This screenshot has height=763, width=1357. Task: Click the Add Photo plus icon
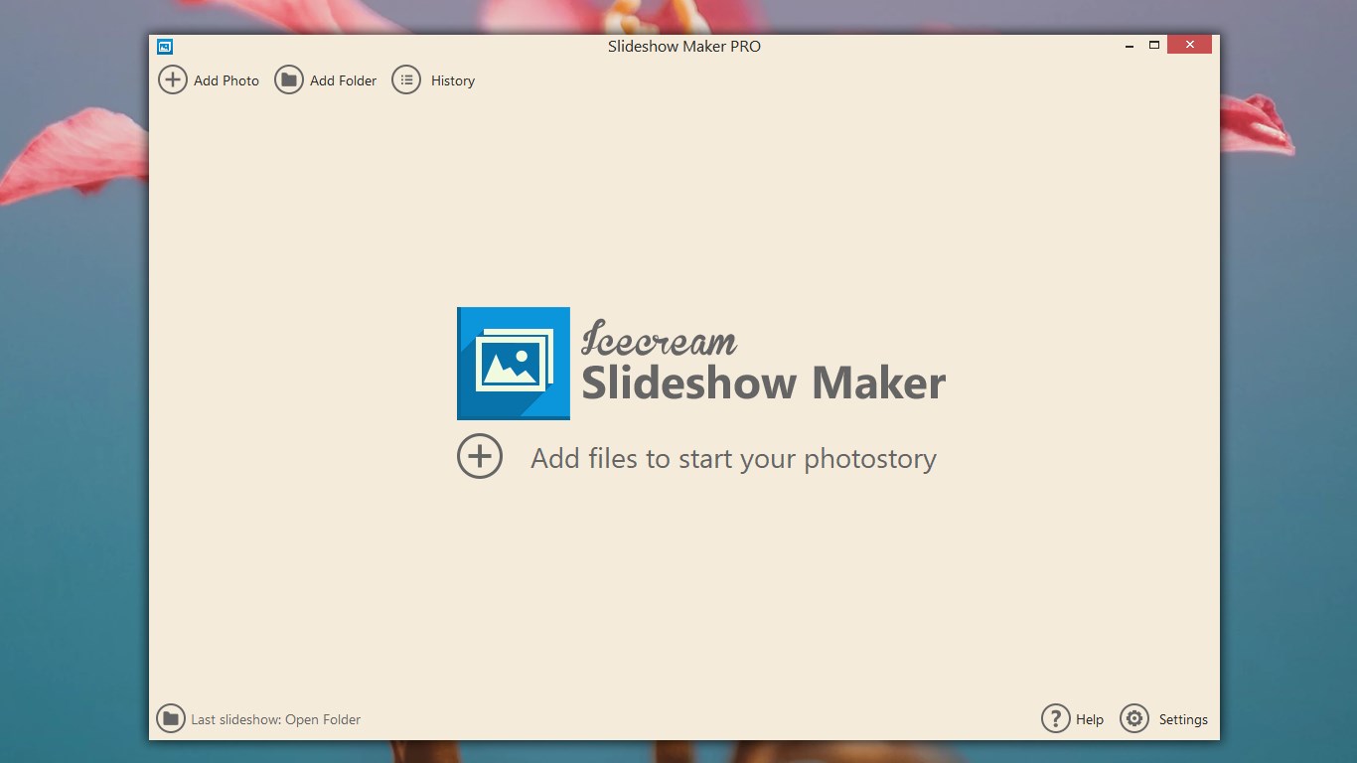173,80
